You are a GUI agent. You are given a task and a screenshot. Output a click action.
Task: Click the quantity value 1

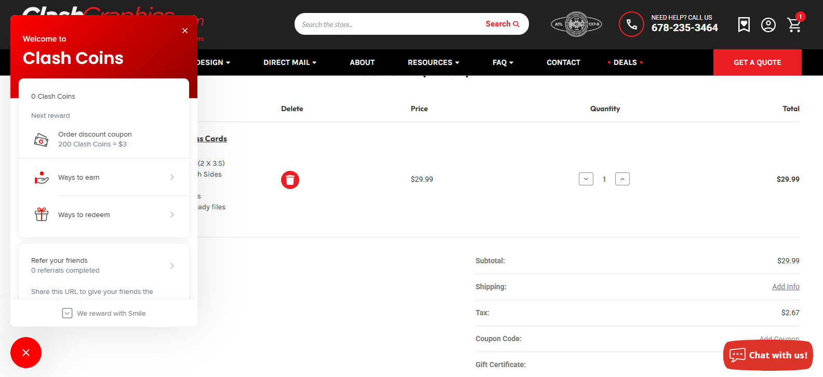[x=604, y=179]
